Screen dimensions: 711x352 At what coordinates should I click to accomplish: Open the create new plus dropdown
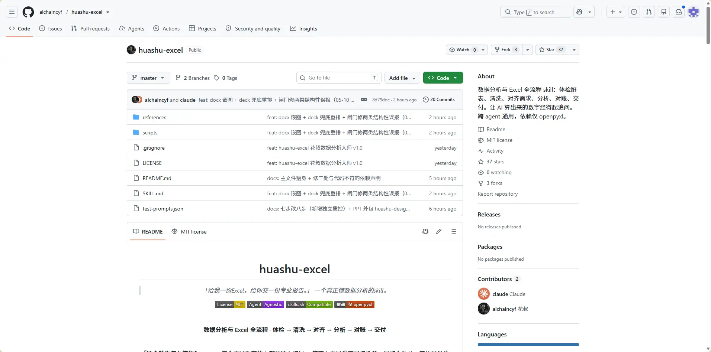[x=616, y=12]
